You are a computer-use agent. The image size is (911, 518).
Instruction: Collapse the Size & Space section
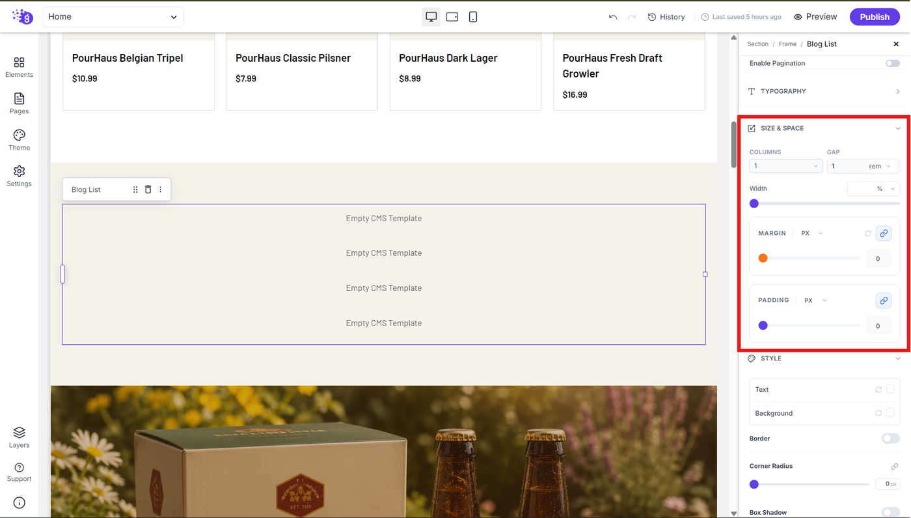pyautogui.click(x=824, y=128)
